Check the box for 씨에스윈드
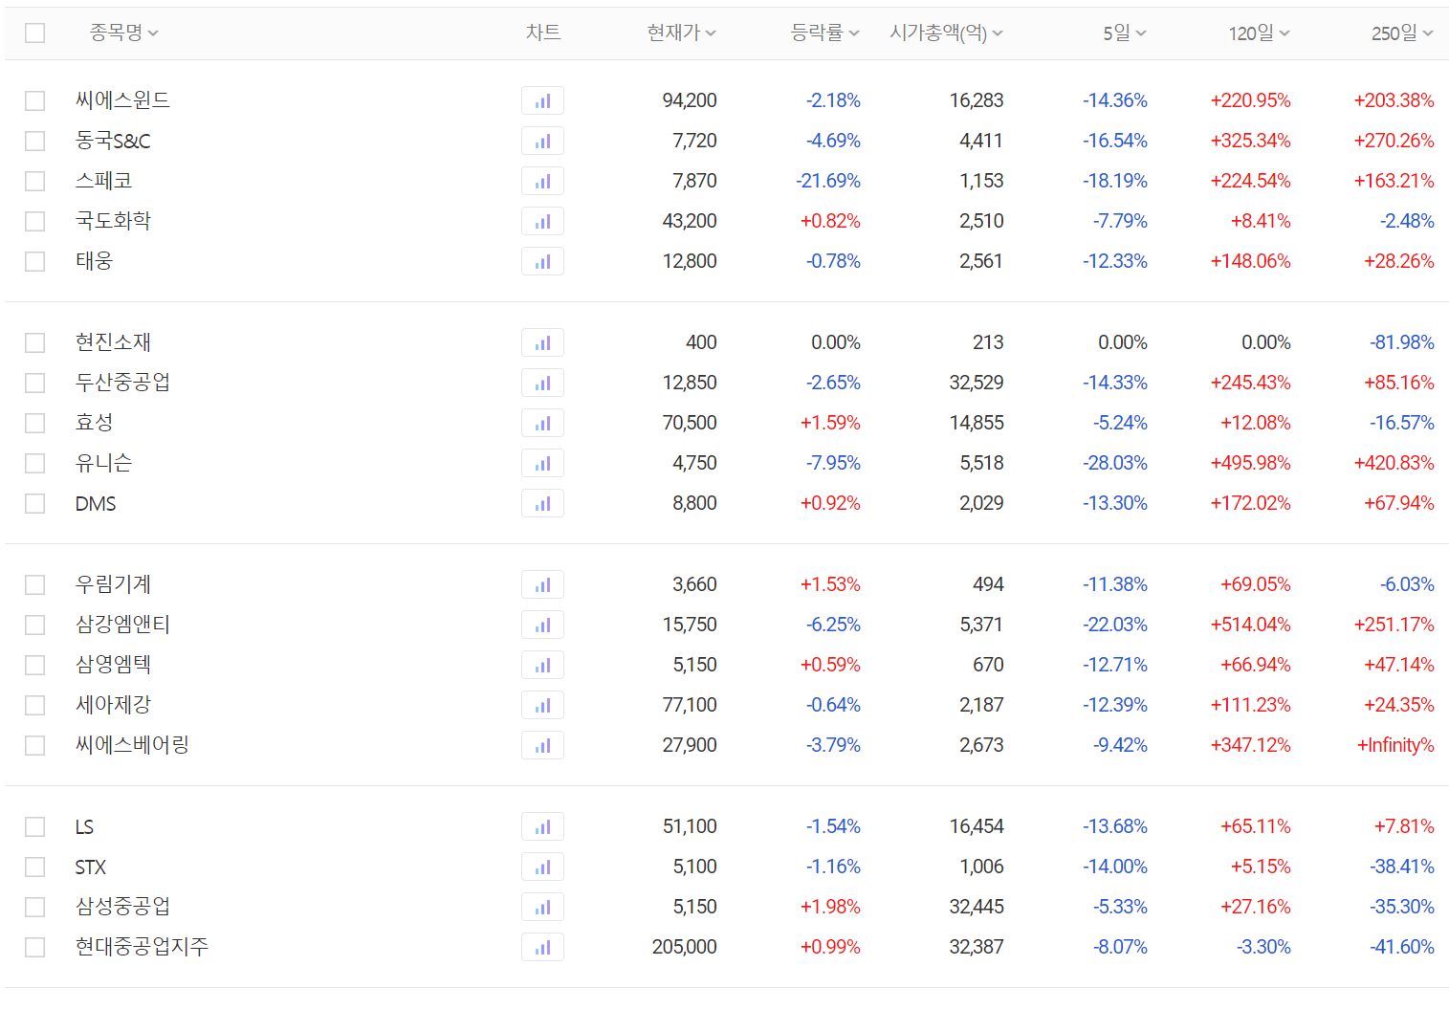Image resolution: width=1449 pixels, height=1010 pixels. point(34,100)
